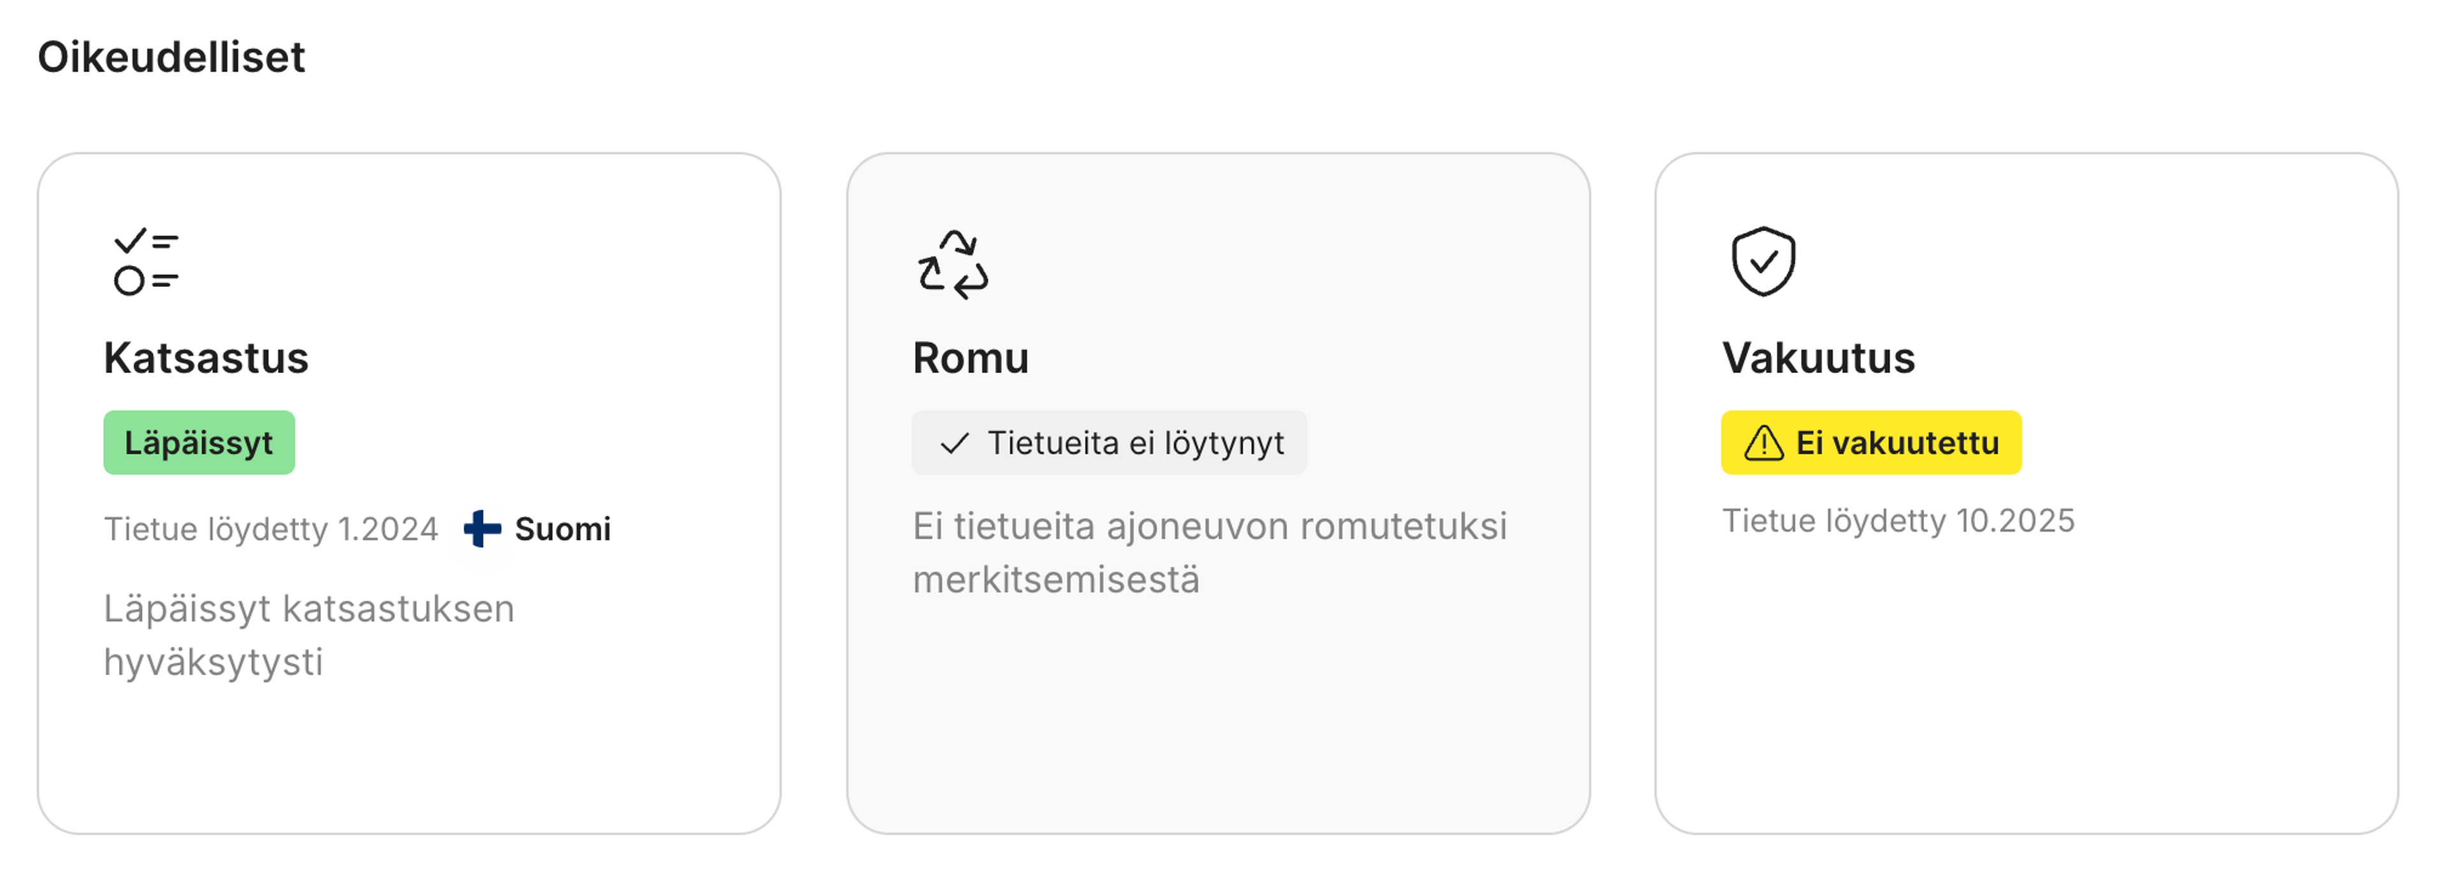Toggle the yellow Ei vakuutettu status badge
2449x871 pixels.
pos(1871,441)
